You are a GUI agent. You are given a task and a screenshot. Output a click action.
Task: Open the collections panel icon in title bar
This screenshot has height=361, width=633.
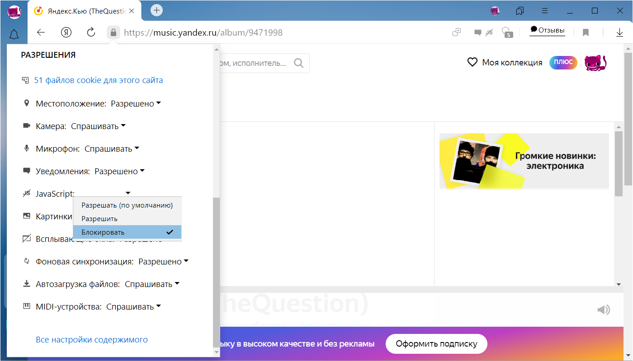tap(520, 10)
